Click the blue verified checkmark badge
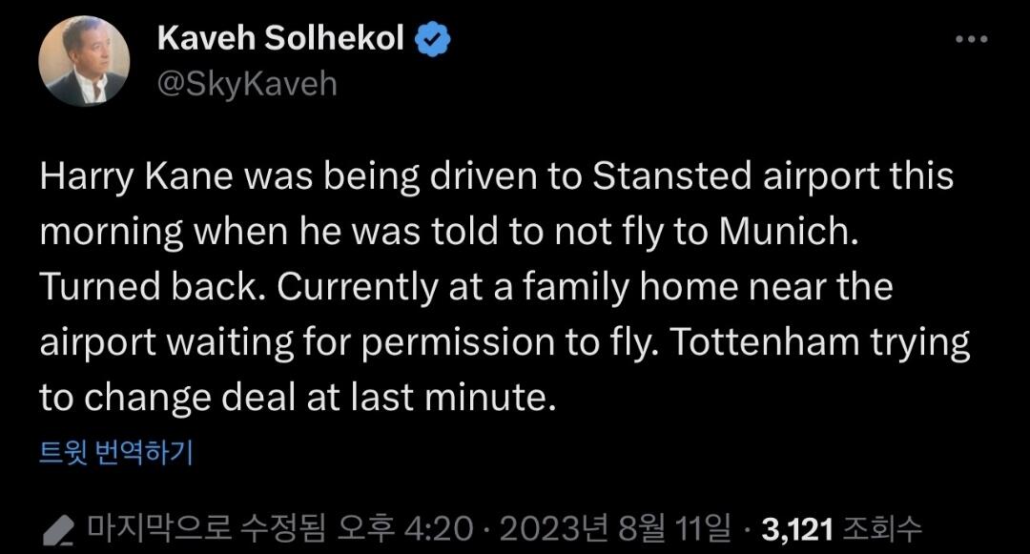The width and height of the screenshot is (1030, 554). tap(432, 39)
